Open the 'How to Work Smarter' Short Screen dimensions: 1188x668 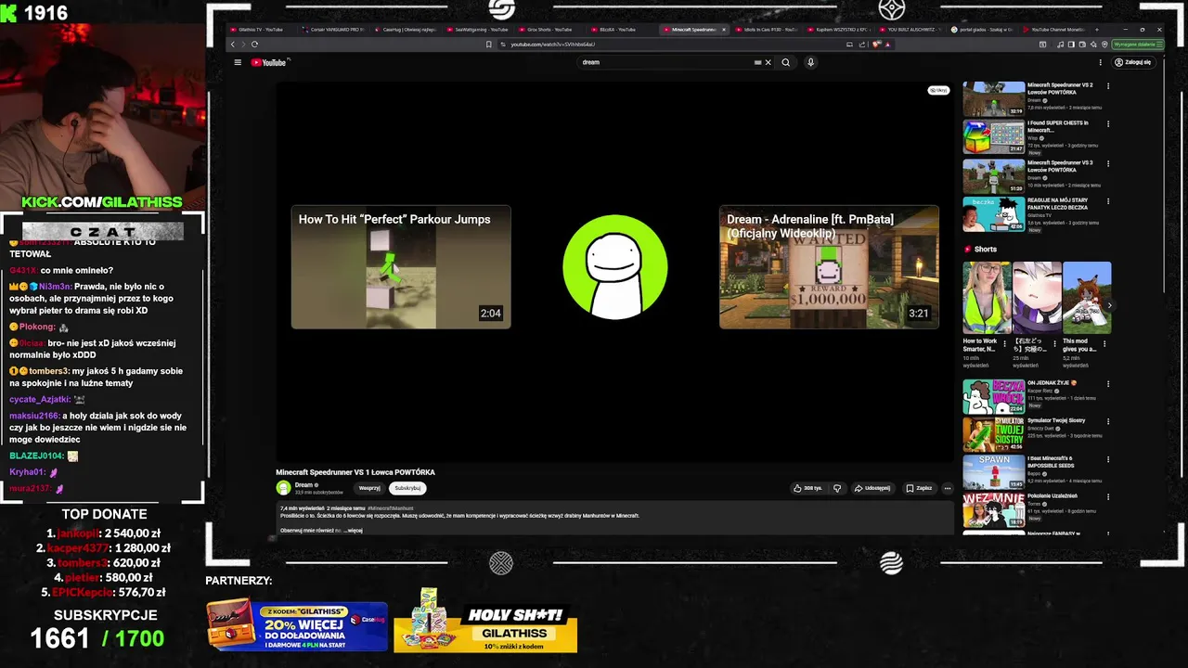pyautogui.click(x=987, y=298)
